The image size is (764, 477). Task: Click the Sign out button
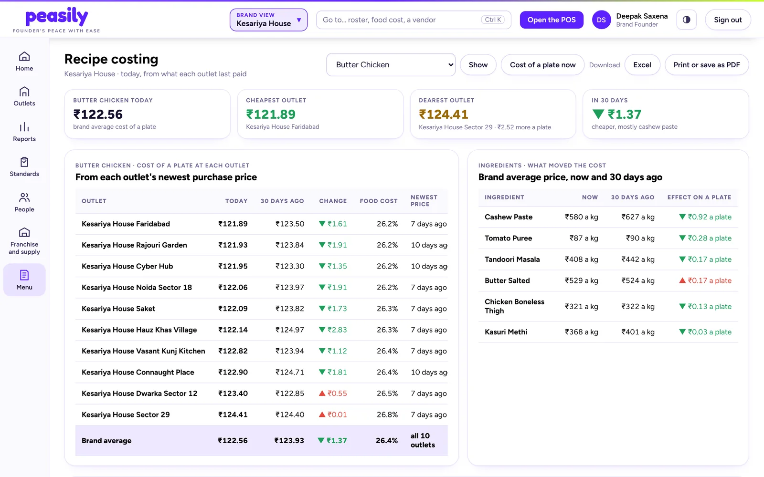728,20
